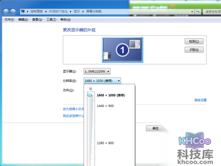Open the address bar history dropdown

tap(192, 12)
